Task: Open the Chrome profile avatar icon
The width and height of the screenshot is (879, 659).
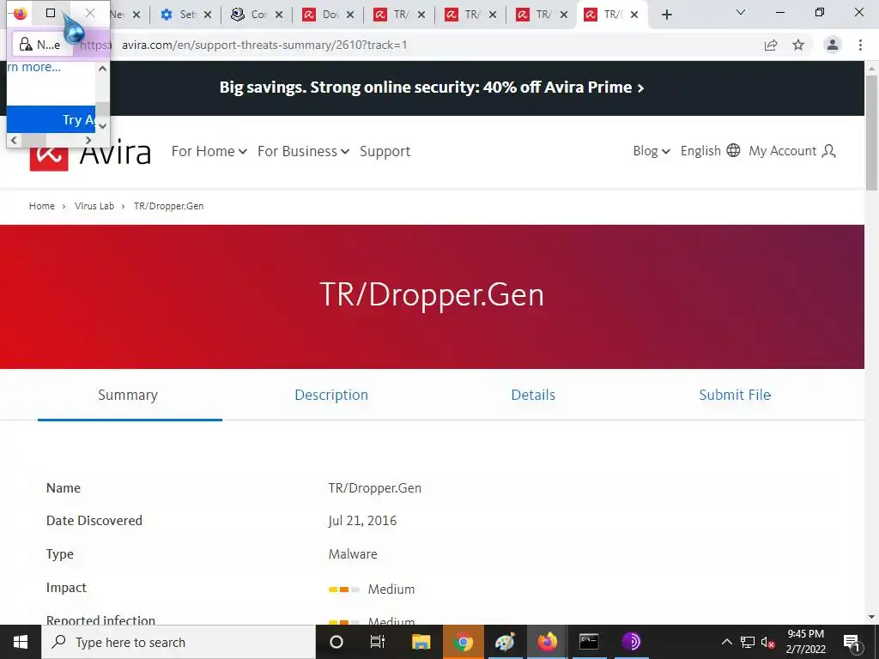Action: [833, 45]
